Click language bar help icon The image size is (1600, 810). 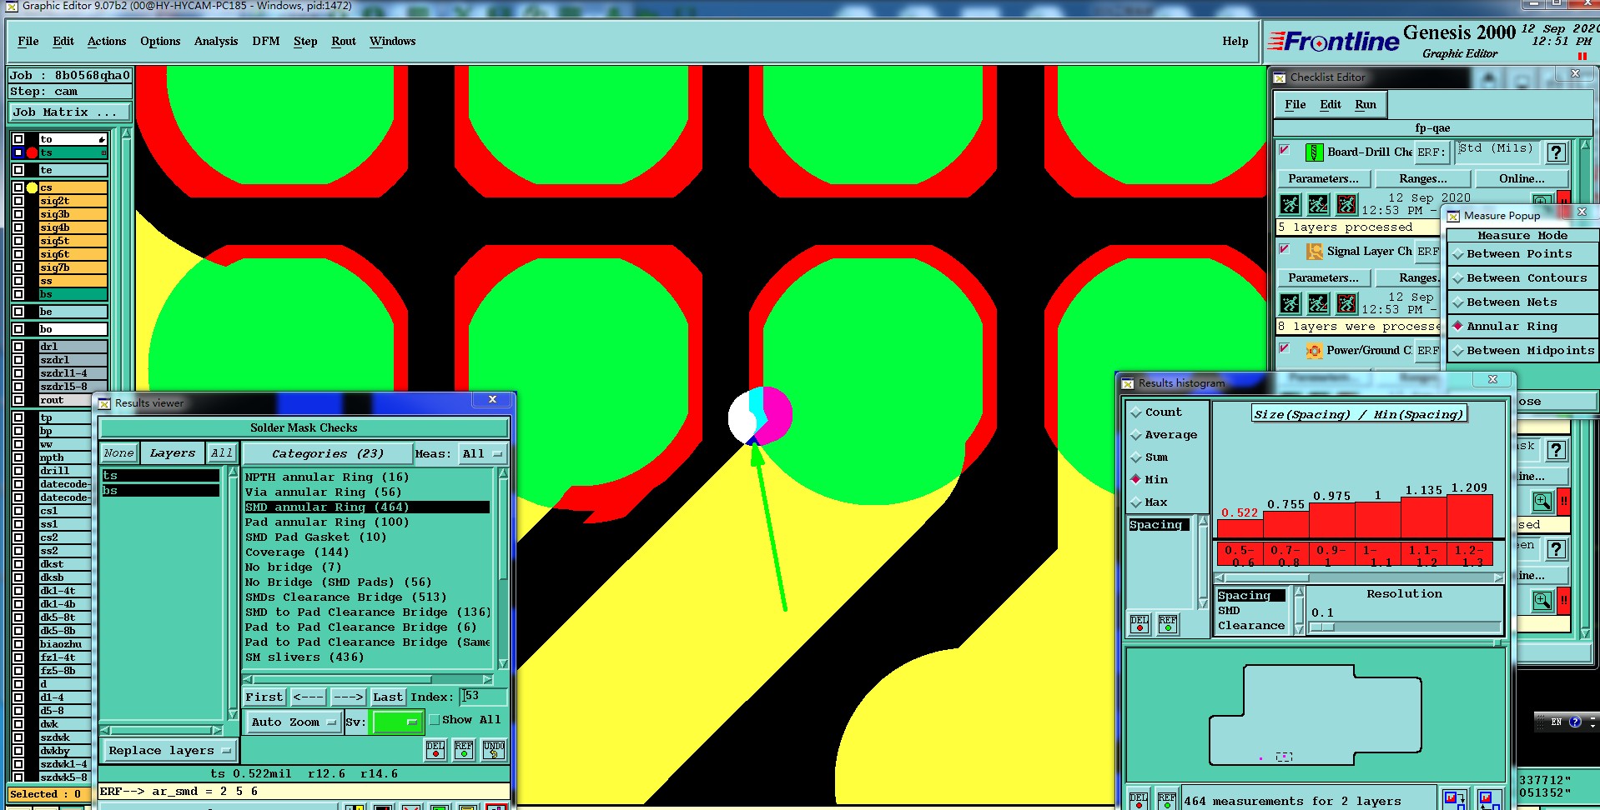point(1575,722)
